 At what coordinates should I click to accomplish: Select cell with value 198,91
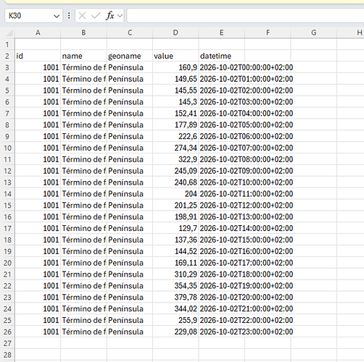175,216
